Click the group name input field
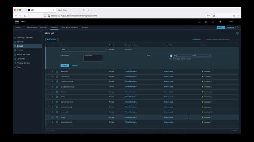The height and width of the screenshot is (142, 254). coord(83,50)
